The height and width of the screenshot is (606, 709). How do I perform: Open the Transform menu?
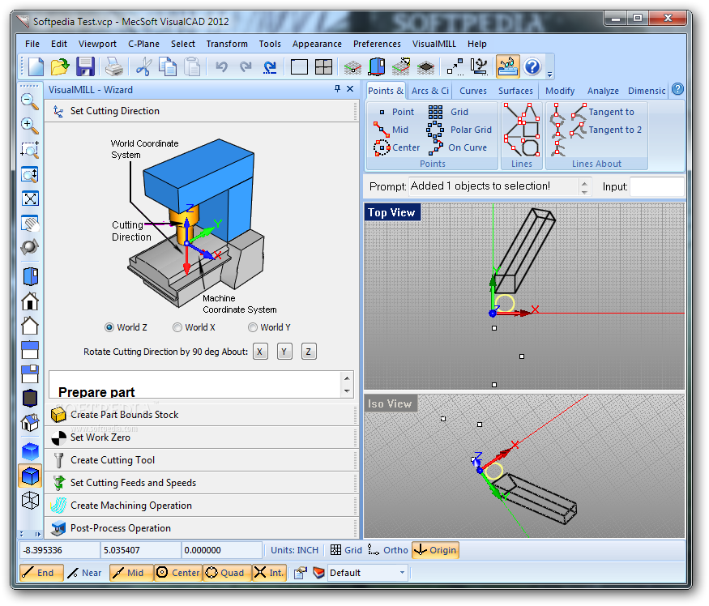(227, 44)
